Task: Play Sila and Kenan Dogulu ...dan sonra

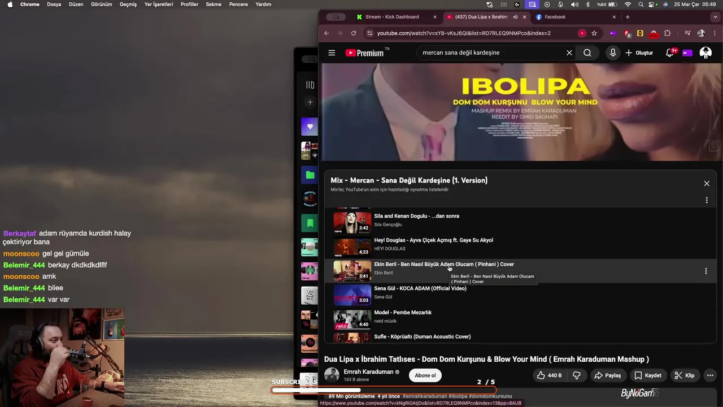Action: pos(416,216)
